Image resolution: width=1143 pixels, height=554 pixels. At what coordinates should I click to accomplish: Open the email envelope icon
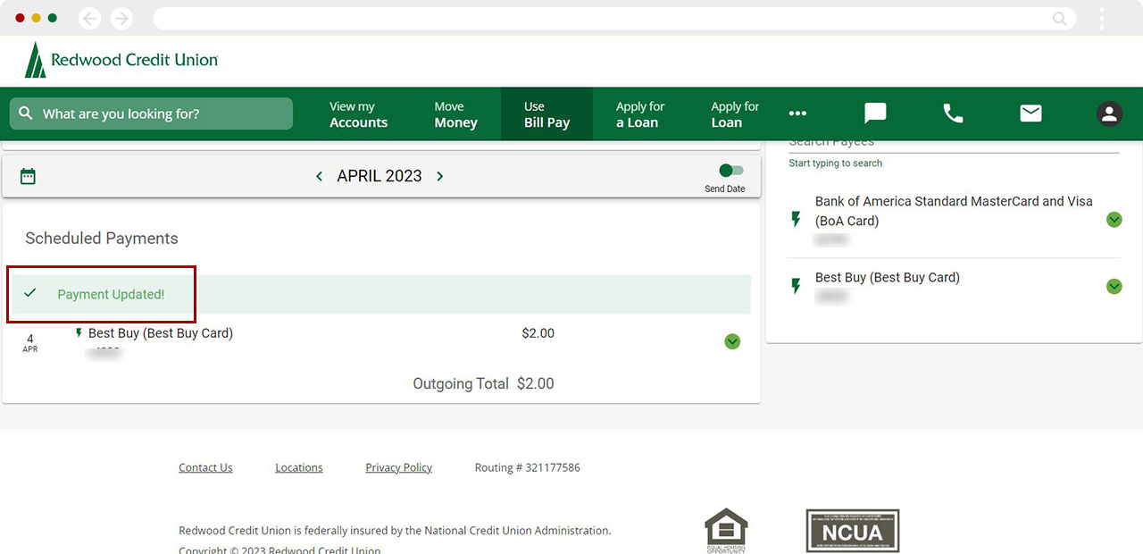1030,113
